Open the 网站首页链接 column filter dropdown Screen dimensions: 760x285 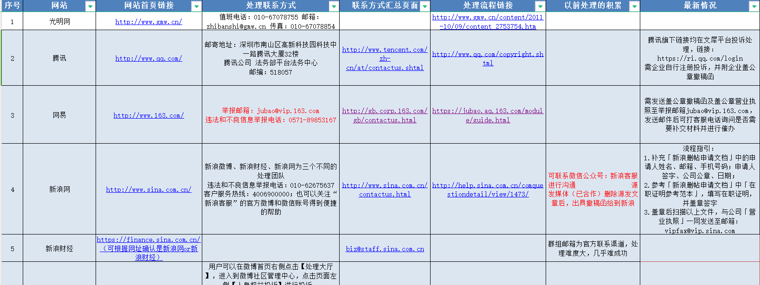click(x=197, y=6)
